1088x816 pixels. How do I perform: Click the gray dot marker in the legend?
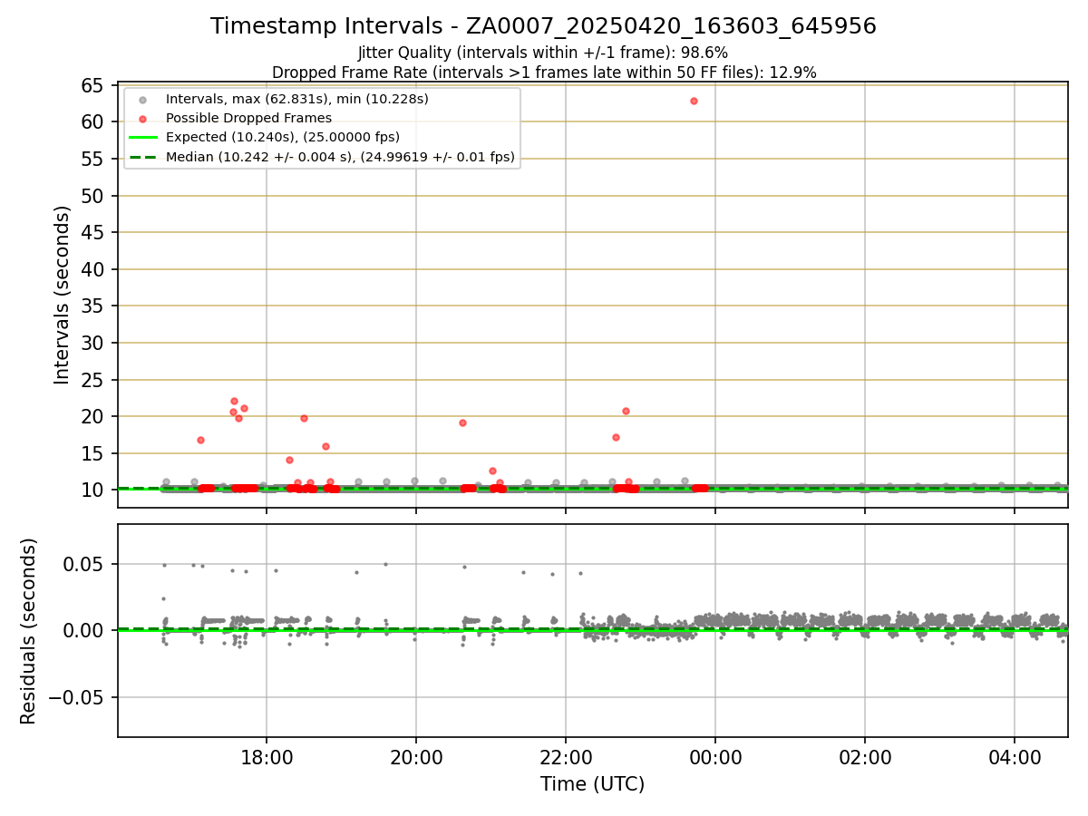coord(142,100)
